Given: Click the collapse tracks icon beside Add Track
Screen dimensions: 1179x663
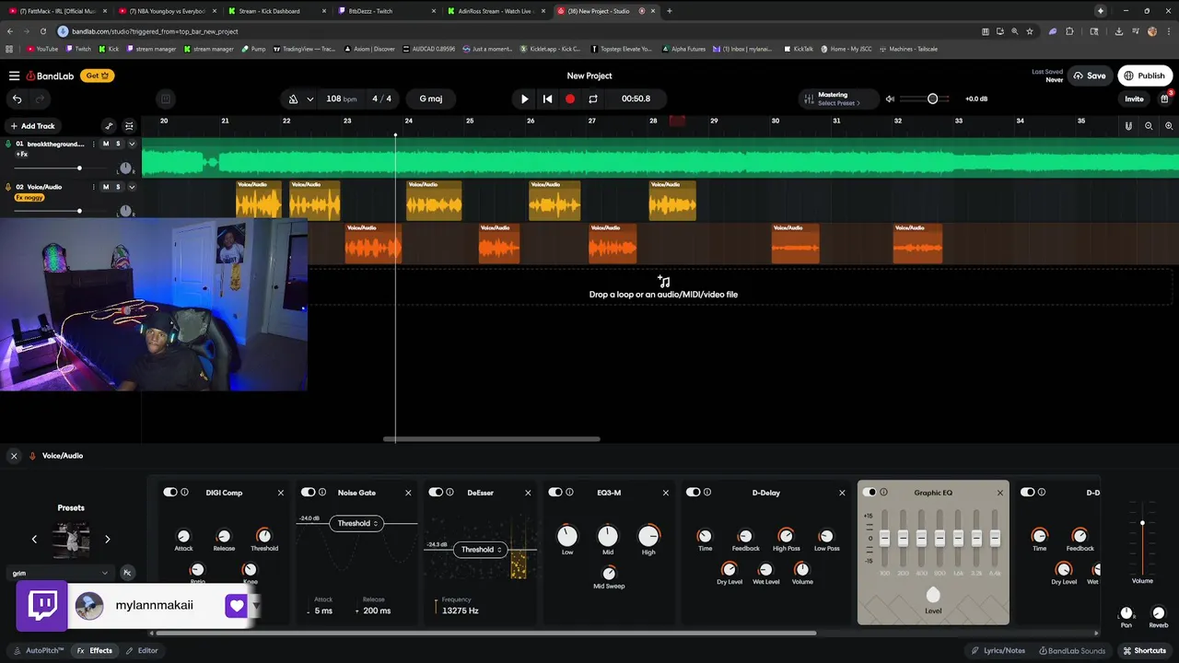Looking at the screenshot, I should (x=129, y=126).
